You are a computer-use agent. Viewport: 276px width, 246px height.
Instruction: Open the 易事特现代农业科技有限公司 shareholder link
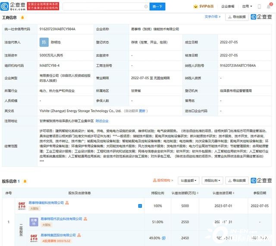[x=61, y=219]
